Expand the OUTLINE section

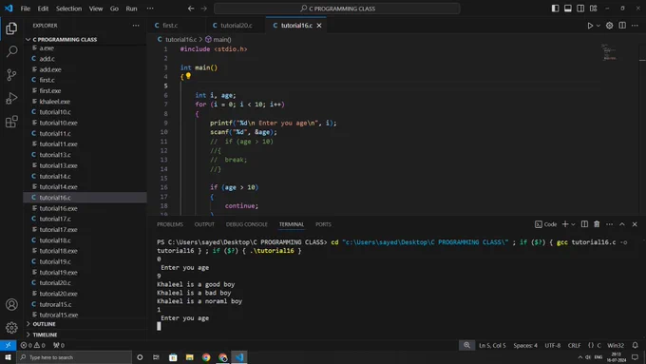pyautogui.click(x=44, y=324)
